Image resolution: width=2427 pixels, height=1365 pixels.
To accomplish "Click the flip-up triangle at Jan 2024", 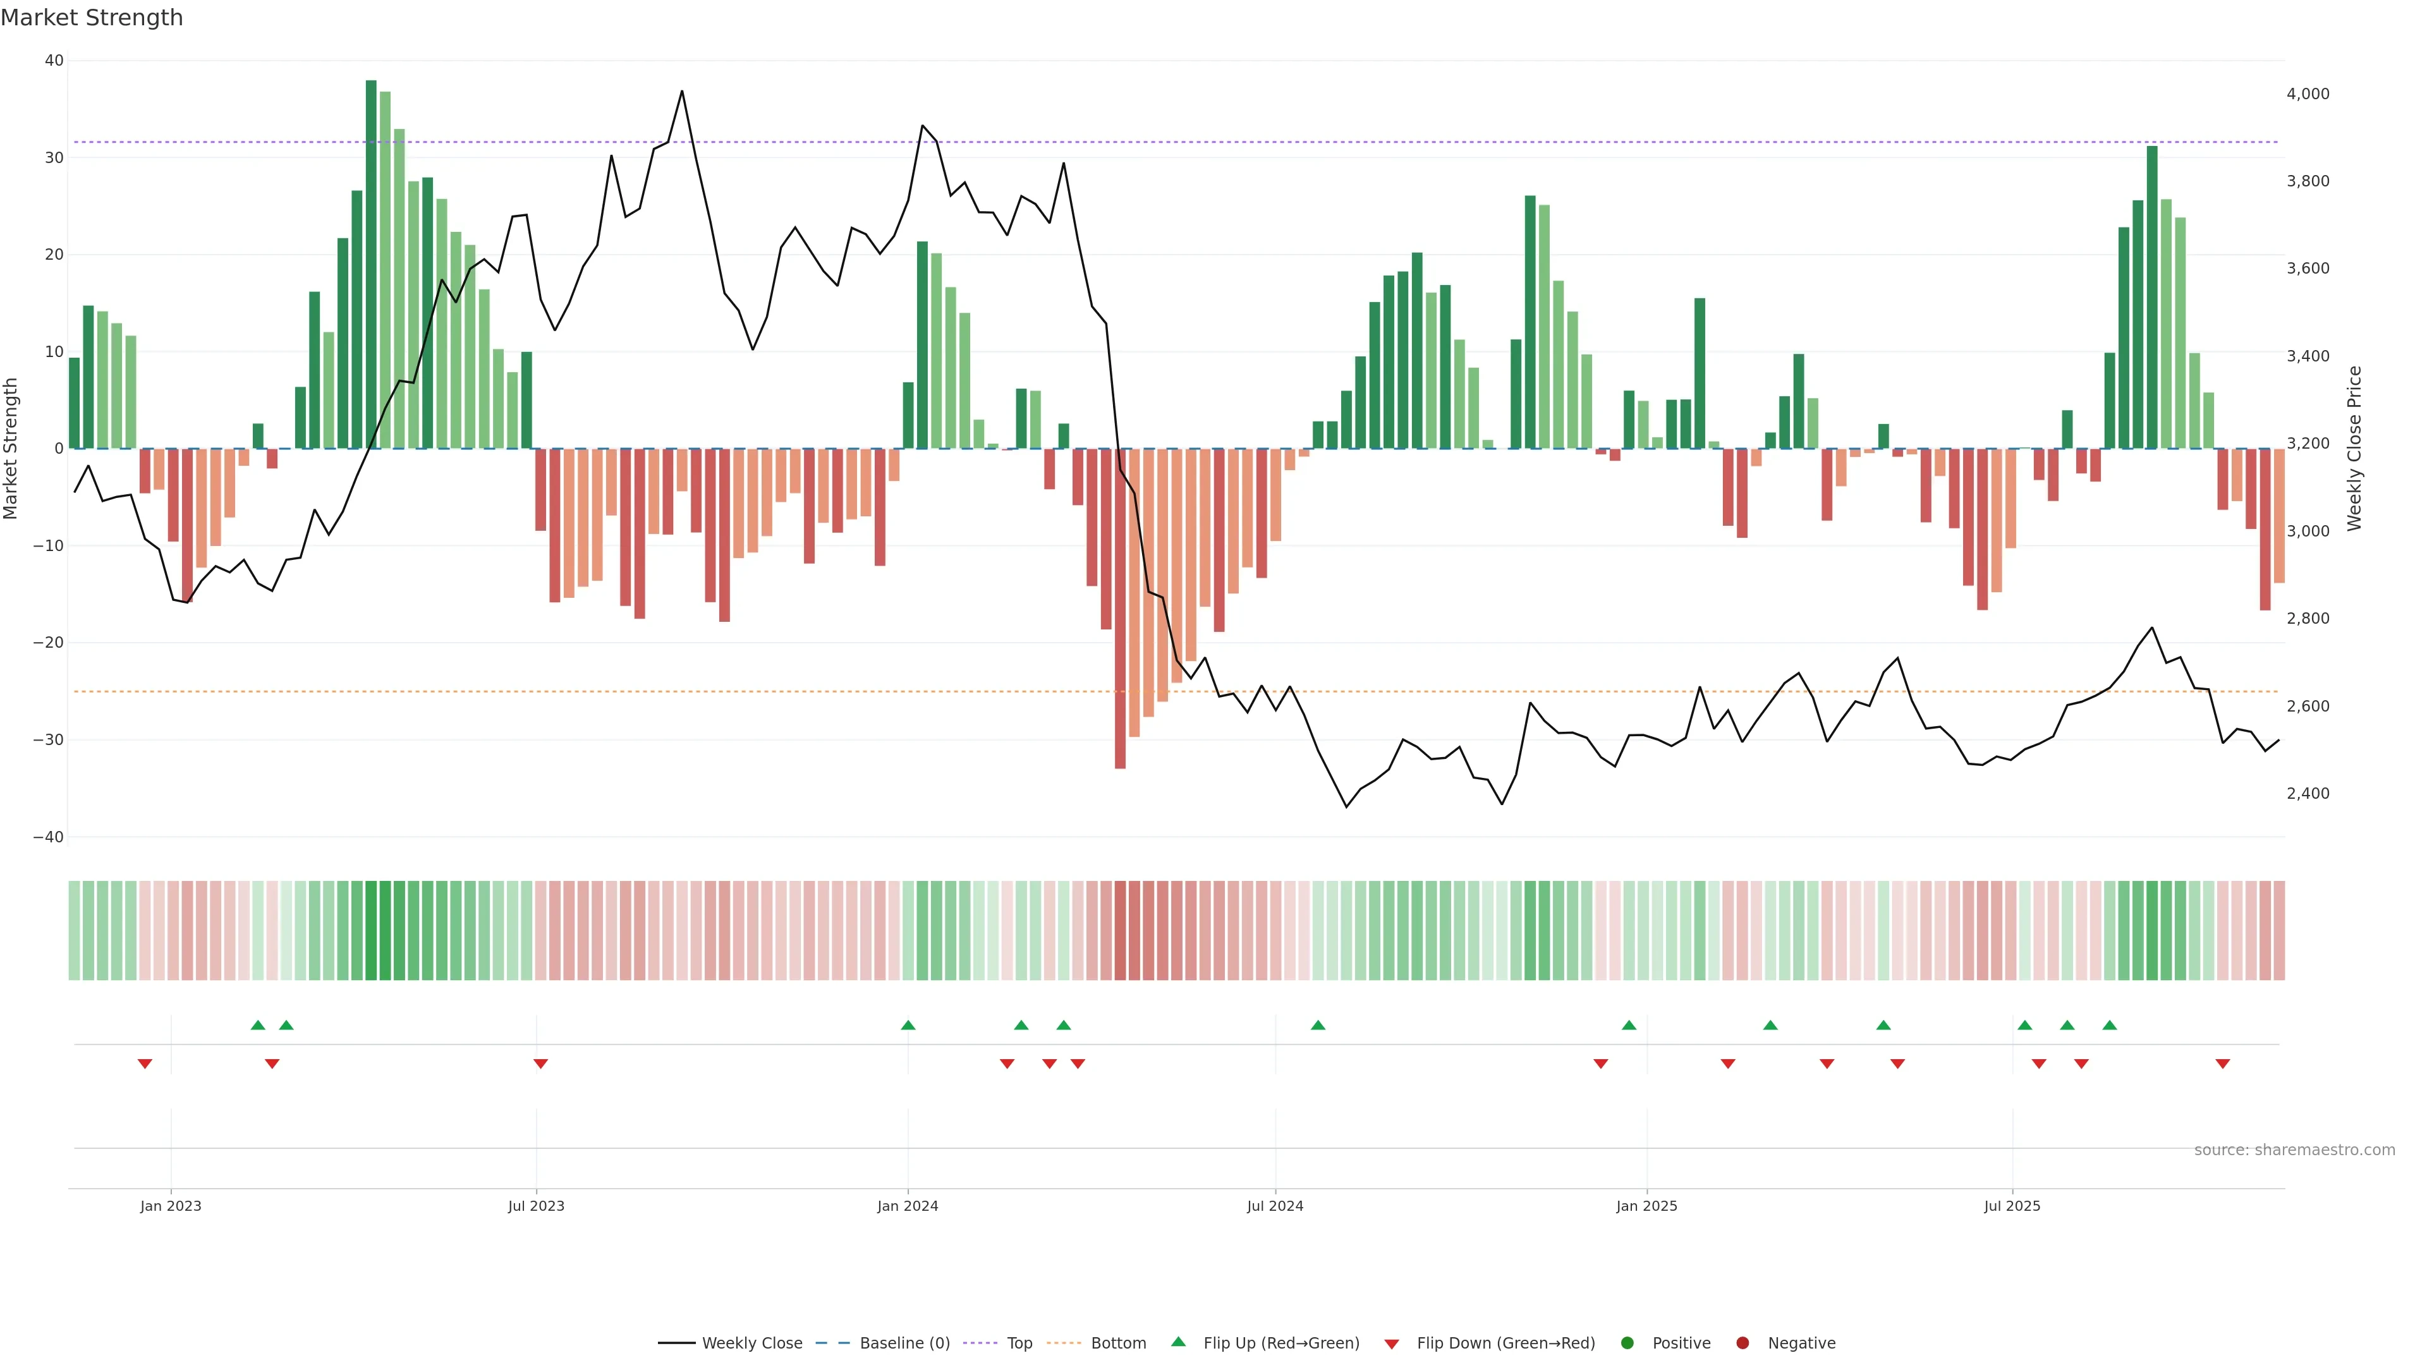I will (908, 1025).
